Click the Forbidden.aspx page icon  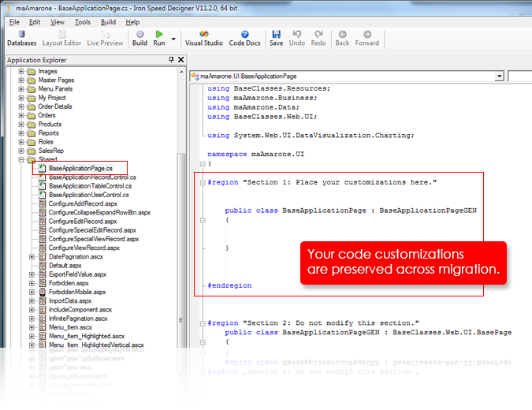[43, 283]
